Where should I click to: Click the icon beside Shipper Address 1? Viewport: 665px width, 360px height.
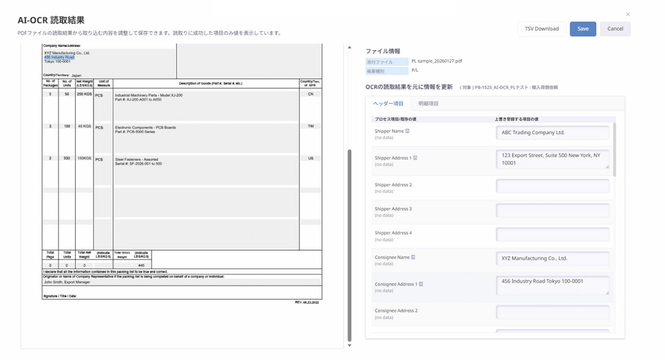click(416, 158)
